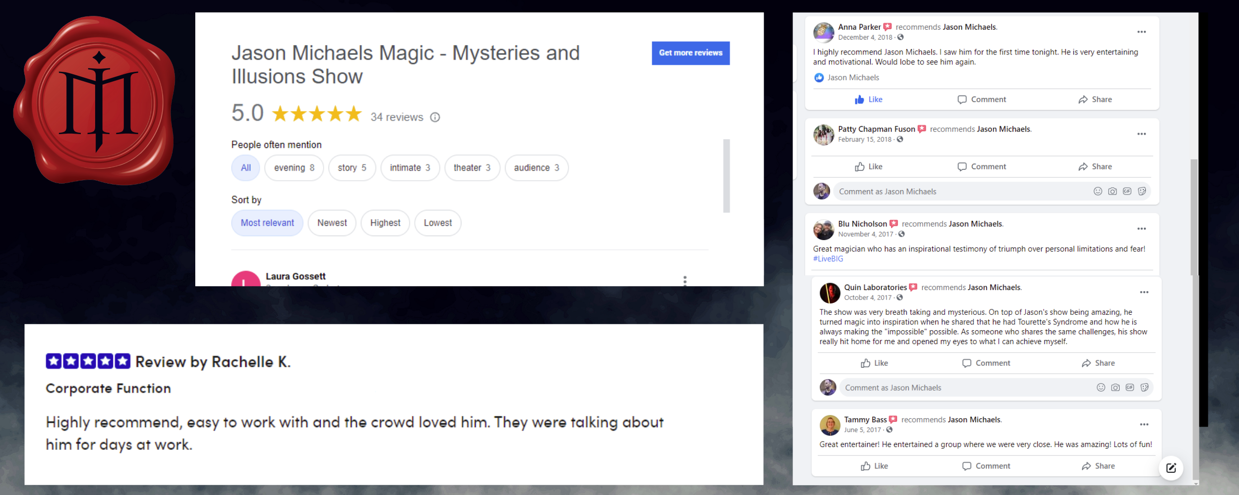Share the Quin Laboratories recommendation

tap(1098, 363)
